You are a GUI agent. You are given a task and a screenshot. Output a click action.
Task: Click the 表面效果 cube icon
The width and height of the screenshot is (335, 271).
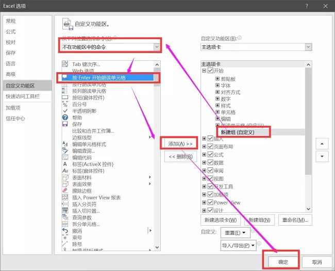coord(65,184)
